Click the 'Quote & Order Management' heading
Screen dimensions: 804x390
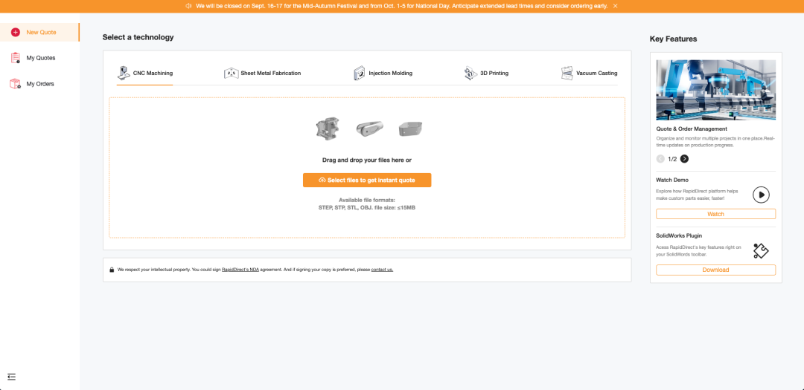point(692,129)
